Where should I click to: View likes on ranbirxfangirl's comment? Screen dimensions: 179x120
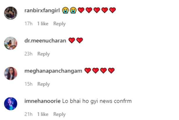pyautogui.click(x=43, y=24)
